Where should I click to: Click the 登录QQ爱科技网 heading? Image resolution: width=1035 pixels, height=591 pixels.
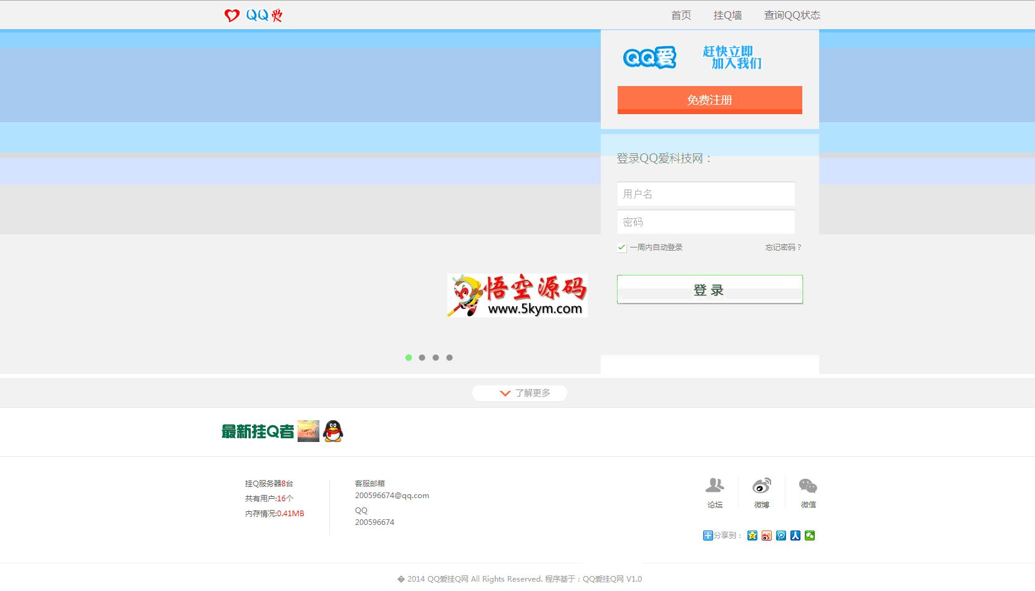click(x=664, y=158)
